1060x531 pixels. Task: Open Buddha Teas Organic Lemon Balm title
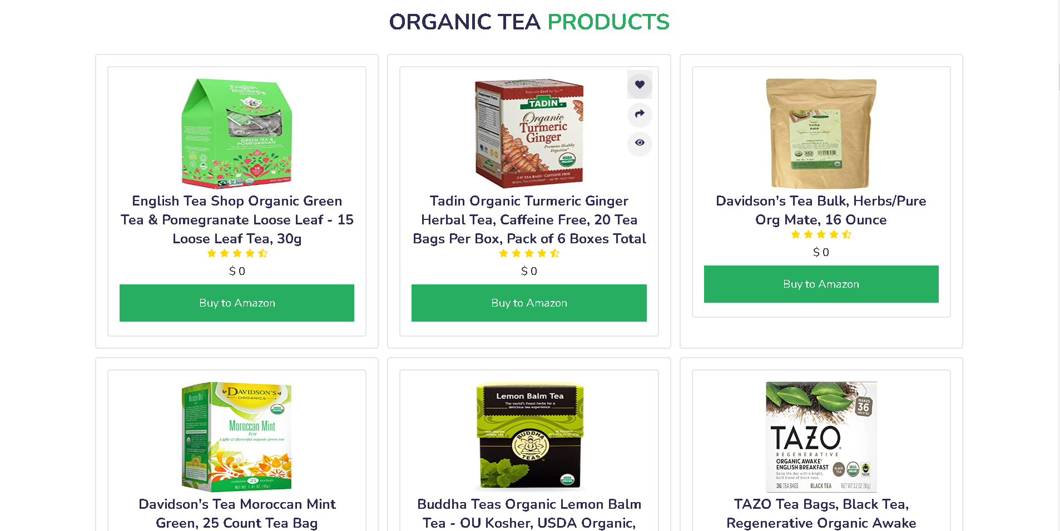tap(529, 513)
